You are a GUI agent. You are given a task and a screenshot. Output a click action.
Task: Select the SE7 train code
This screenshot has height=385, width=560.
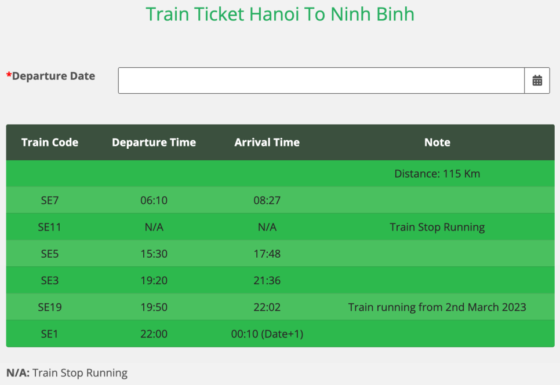(x=50, y=200)
